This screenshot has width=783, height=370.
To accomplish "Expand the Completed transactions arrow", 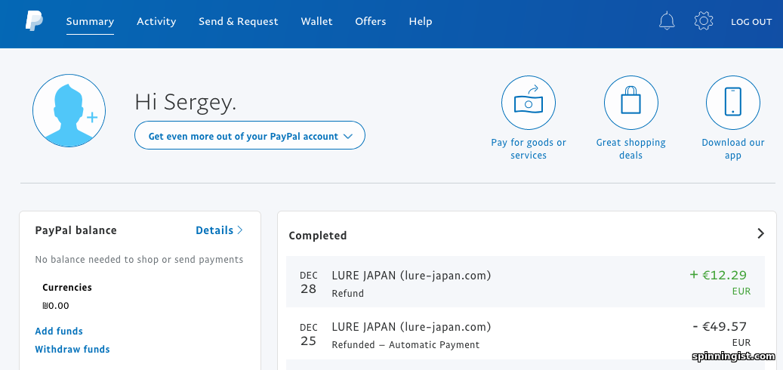I will pos(760,234).
